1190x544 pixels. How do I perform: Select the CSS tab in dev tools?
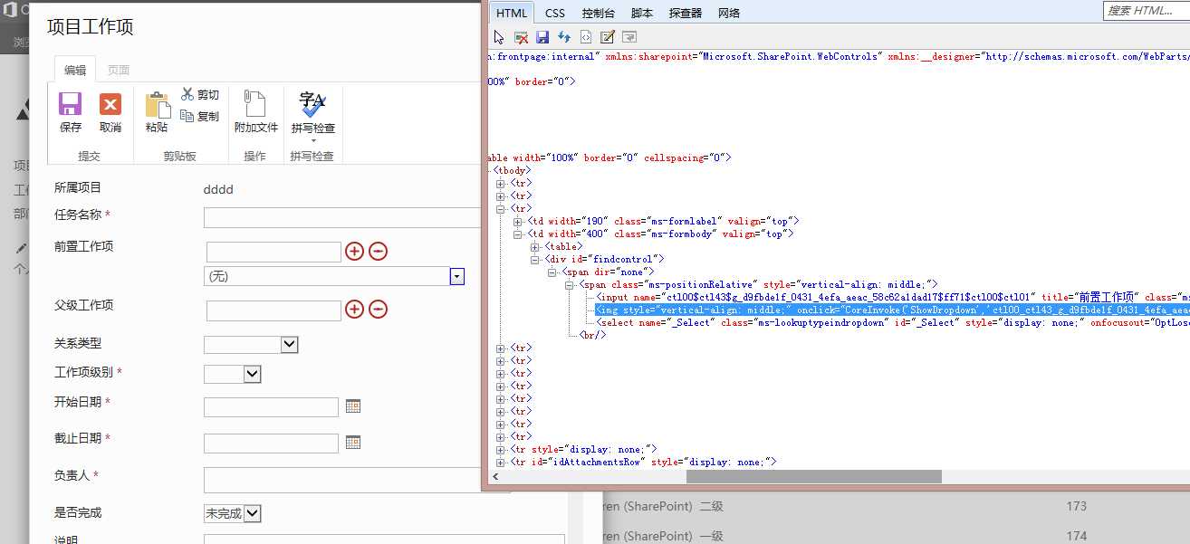click(555, 13)
